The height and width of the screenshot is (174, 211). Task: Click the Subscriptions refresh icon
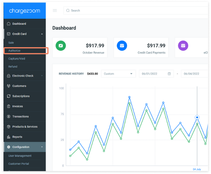pos(9,96)
